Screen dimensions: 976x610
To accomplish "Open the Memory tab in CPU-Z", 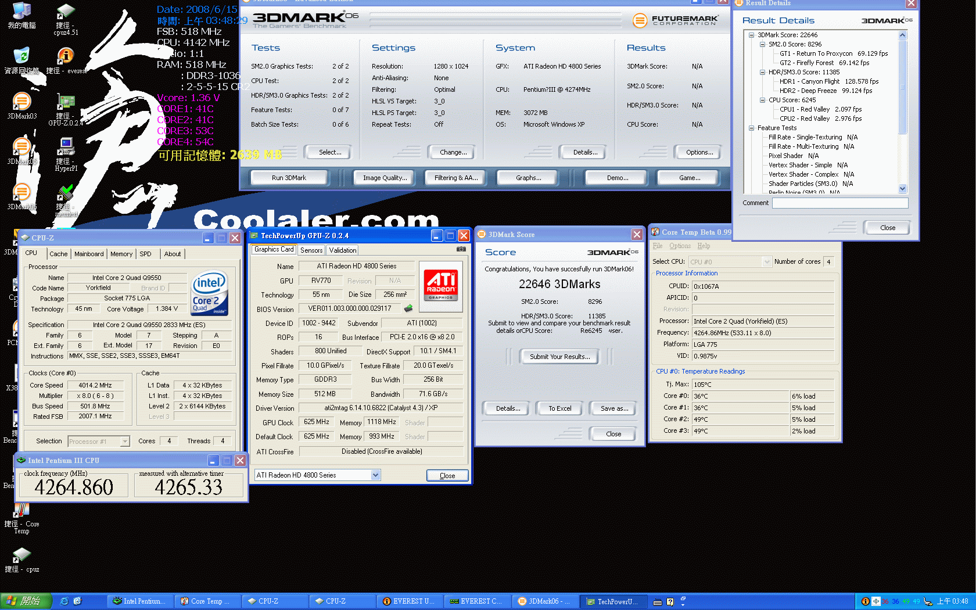I will click(121, 254).
